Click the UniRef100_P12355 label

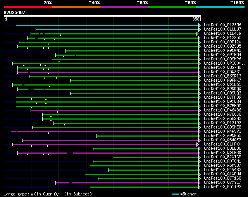point(222,38)
